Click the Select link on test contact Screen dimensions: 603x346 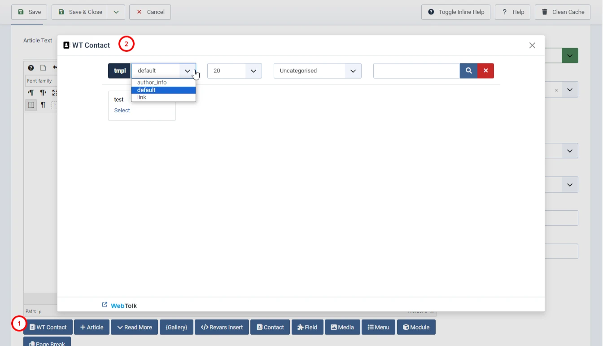[x=122, y=111]
